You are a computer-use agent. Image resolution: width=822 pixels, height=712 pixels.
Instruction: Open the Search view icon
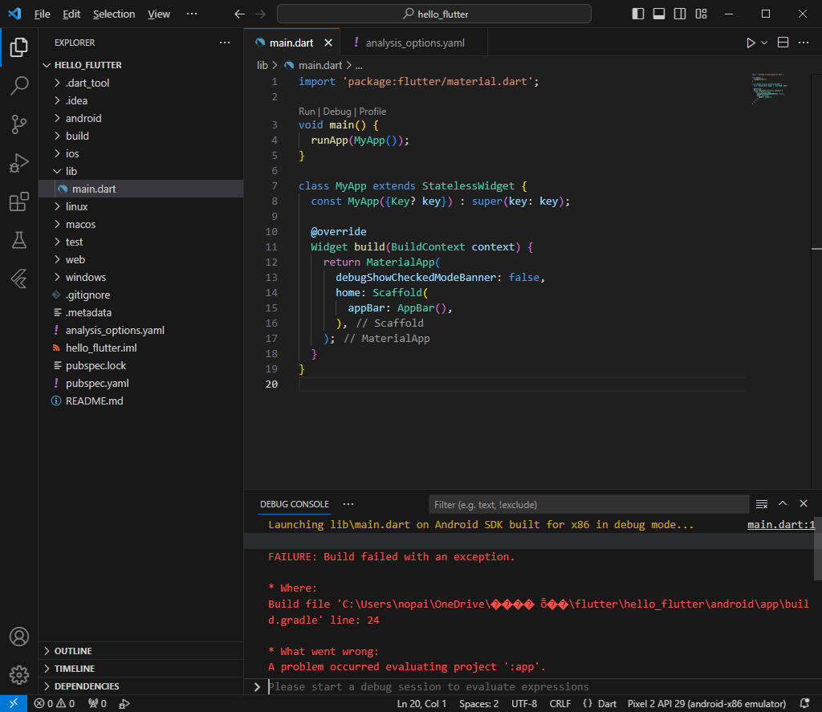[19, 85]
